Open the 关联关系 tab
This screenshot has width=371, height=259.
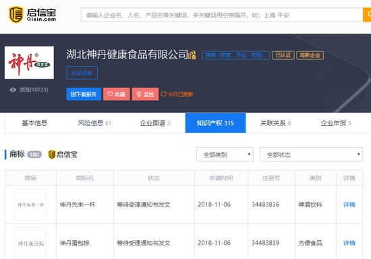pos(276,123)
